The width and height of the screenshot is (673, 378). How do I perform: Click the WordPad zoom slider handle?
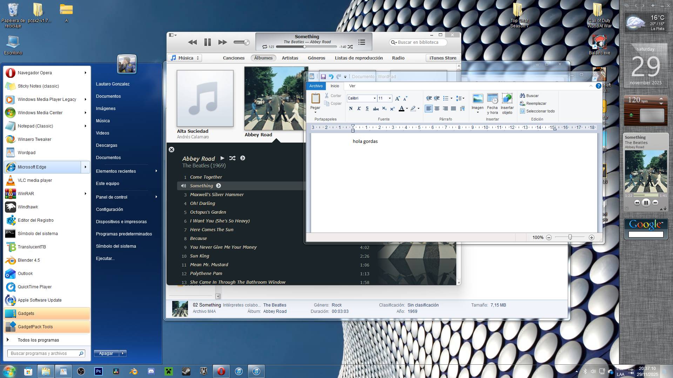pos(570,238)
